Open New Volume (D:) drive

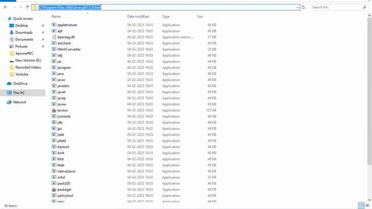[x=28, y=60]
